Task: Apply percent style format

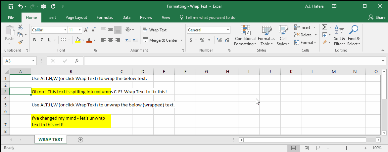Action: coord(202,40)
